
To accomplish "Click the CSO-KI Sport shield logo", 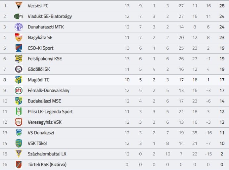I will (19, 48).
